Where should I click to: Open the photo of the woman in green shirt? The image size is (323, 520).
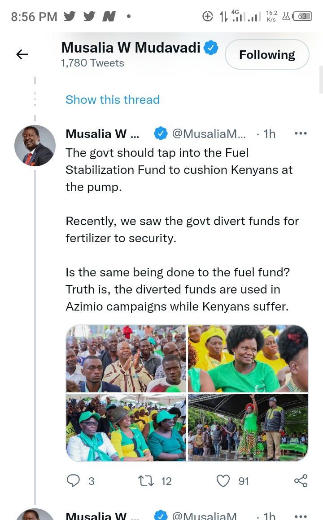[248, 359]
